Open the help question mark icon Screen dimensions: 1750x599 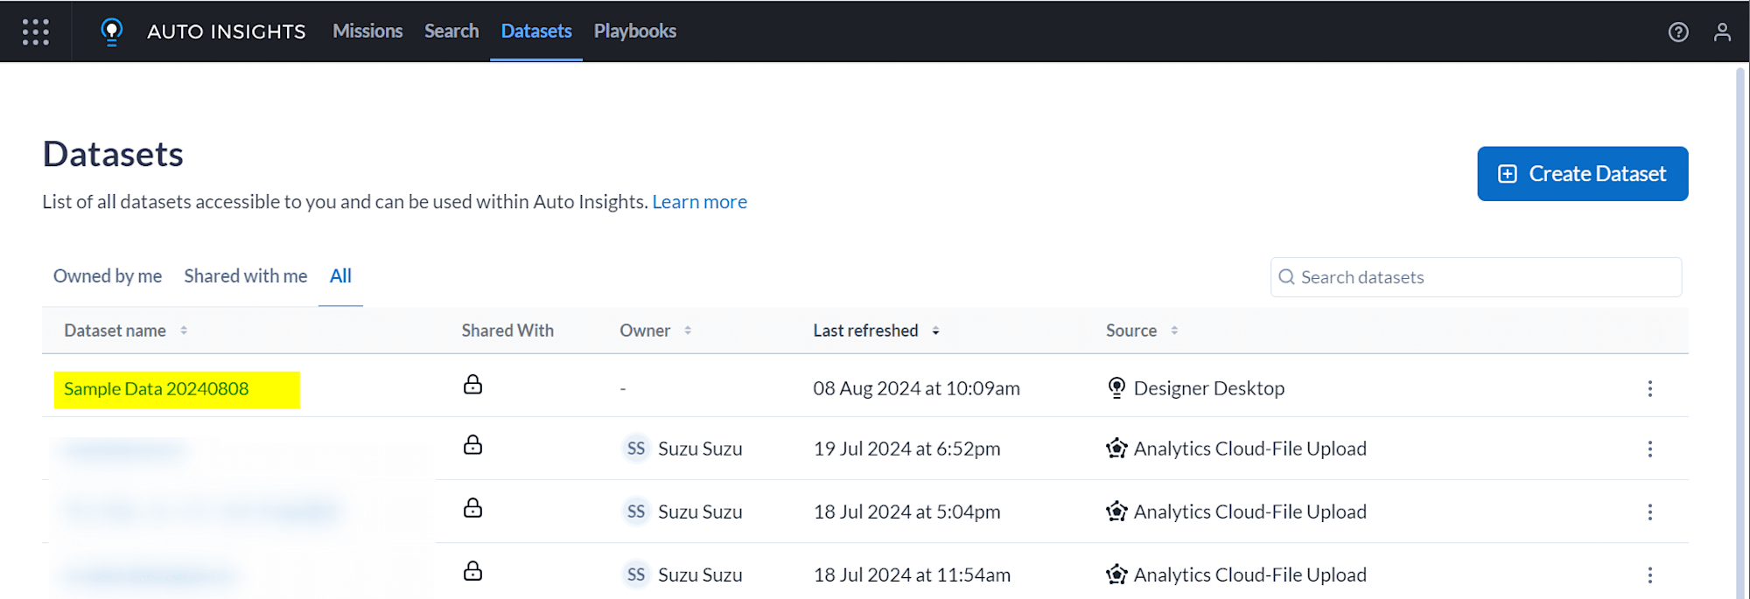pyautogui.click(x=1677, y=32)
